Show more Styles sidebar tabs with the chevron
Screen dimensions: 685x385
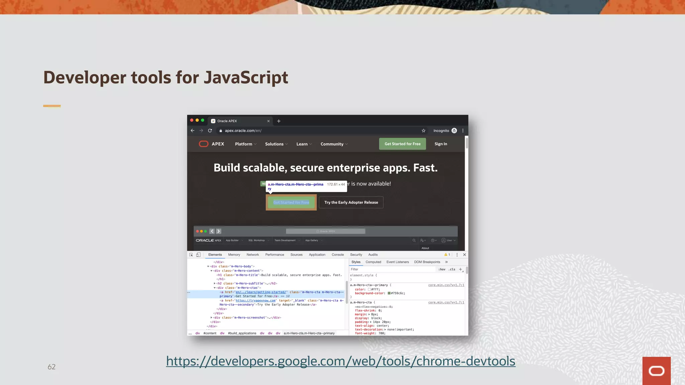click(x=447, y=262)
